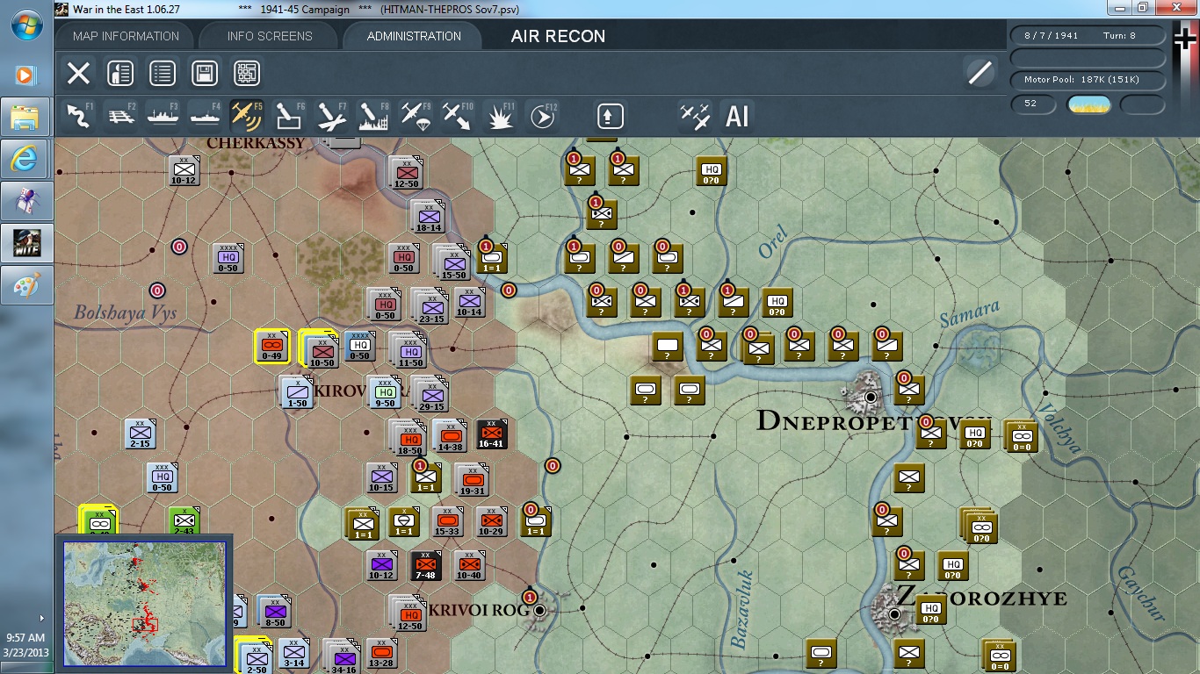
Task: Click the Motor Pool 187K readout
Action: tap(1088, 80)
